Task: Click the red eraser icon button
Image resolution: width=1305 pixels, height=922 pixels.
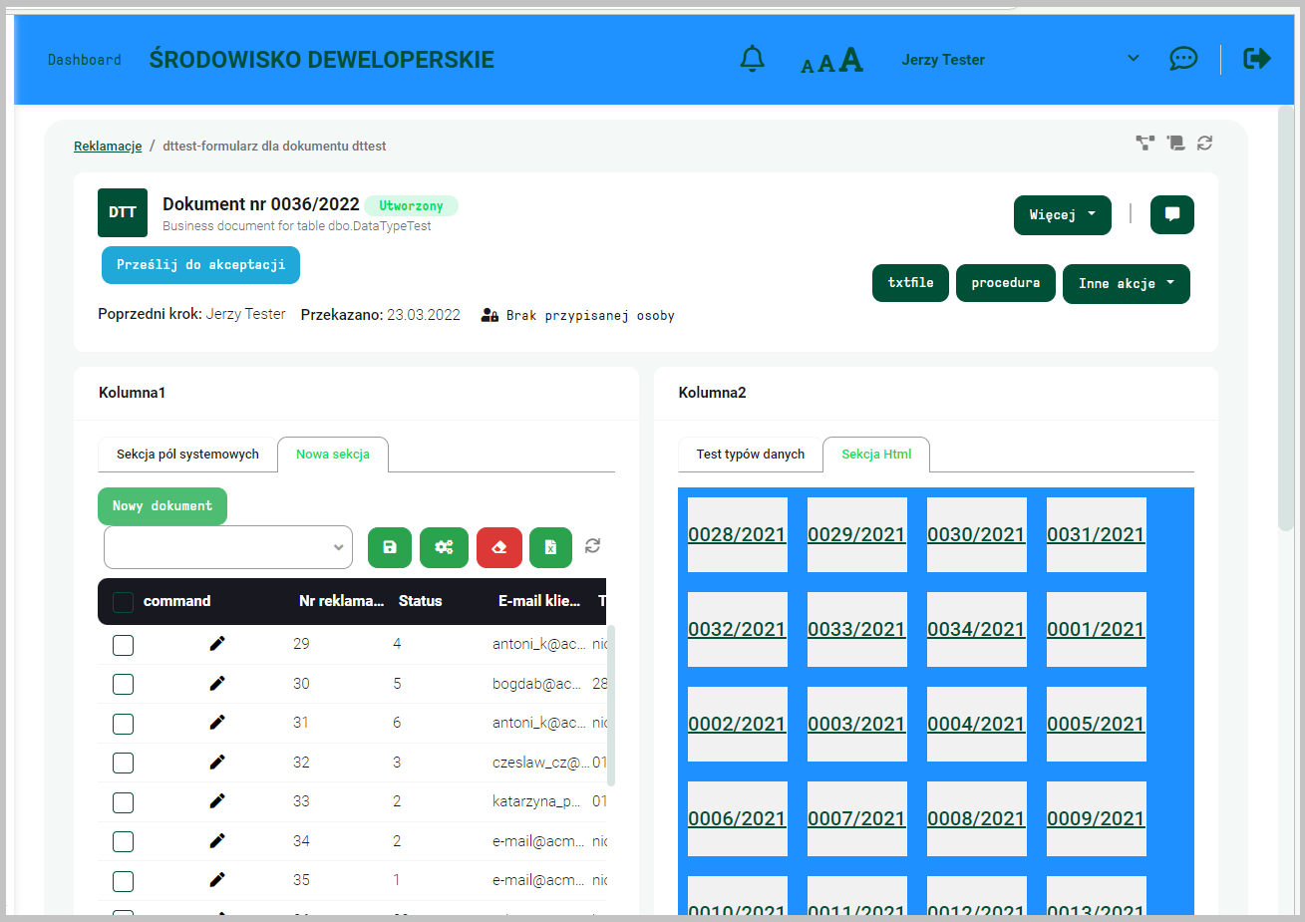Action: point(499,547)
